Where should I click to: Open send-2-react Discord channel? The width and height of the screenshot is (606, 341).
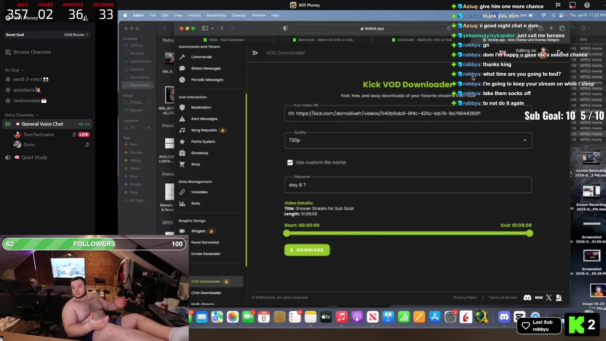point(32,80)
